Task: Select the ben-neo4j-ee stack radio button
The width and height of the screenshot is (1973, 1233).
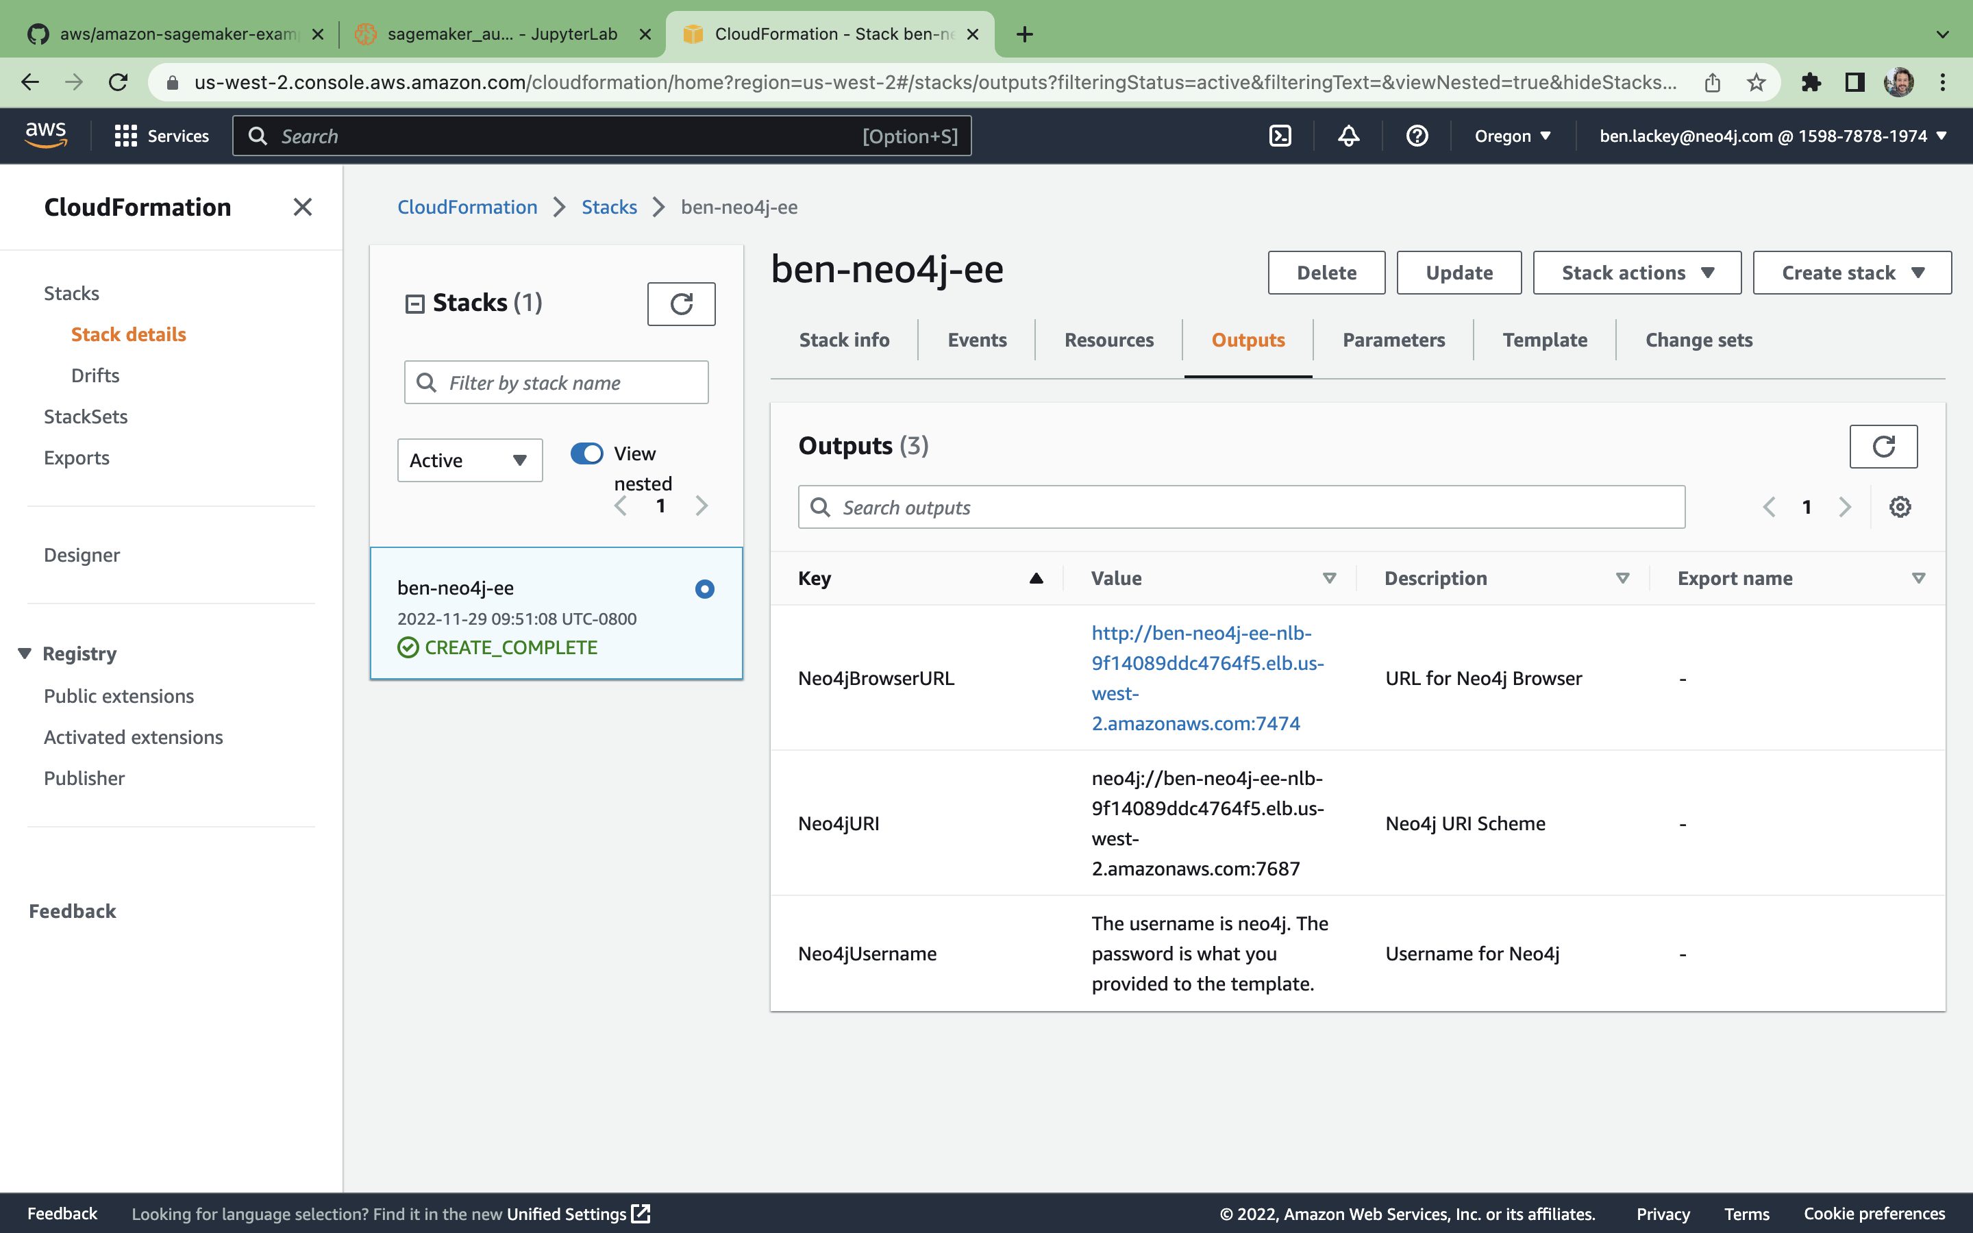Action: [704, 589]
